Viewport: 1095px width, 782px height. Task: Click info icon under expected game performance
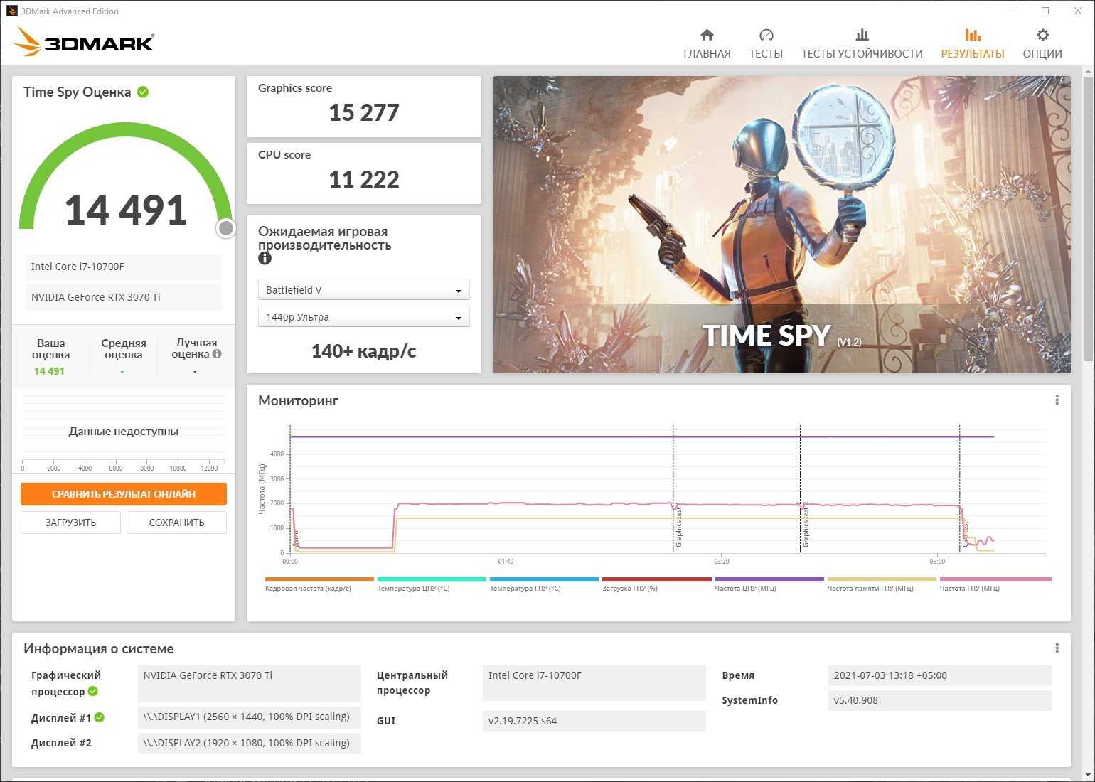tap(265, 259)
